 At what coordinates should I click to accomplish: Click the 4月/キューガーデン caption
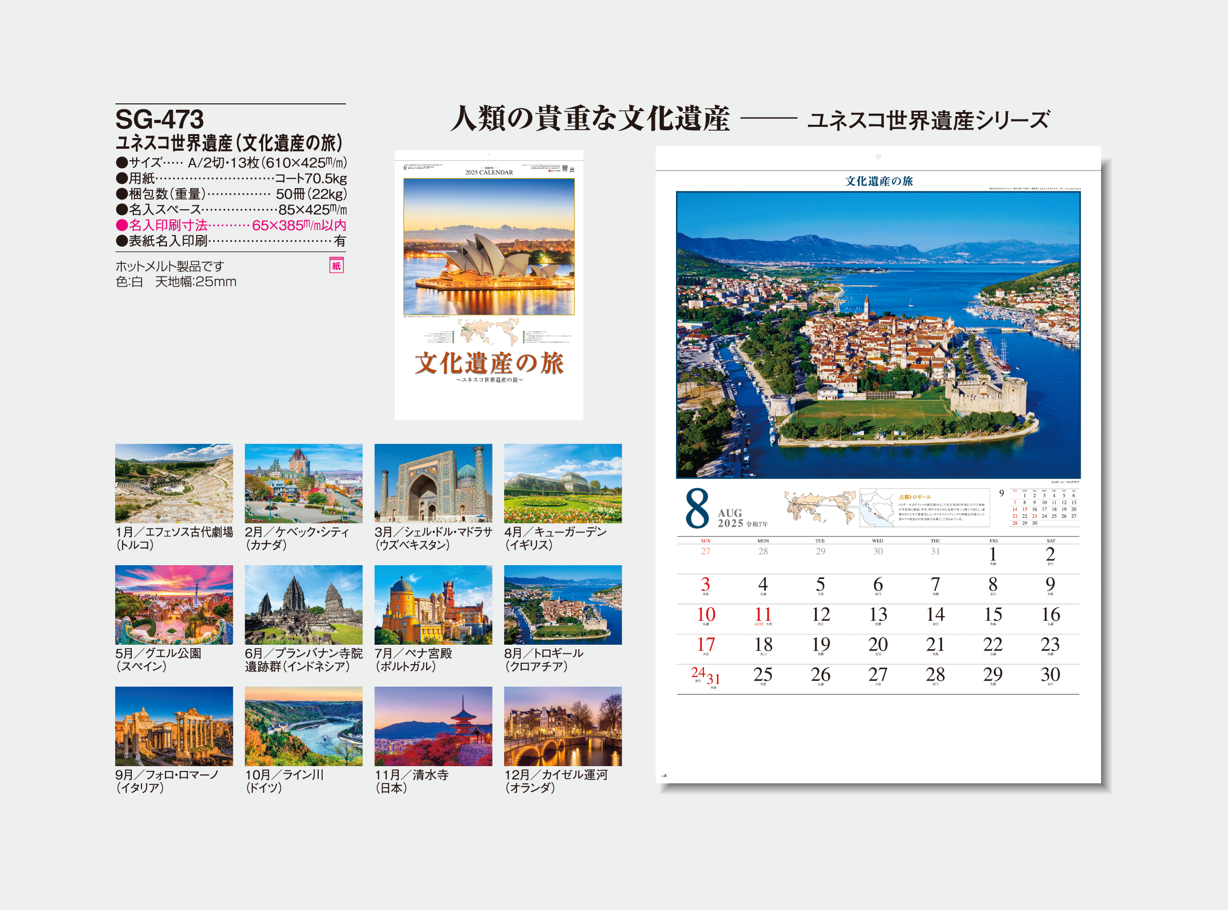(555, 538)
